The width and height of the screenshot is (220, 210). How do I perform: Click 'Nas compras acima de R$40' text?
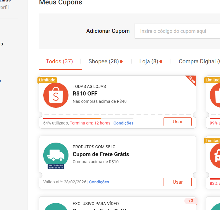pyautogui.click(x=100, y=101)
